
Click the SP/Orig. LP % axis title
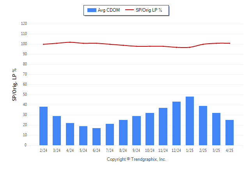click(14, 84)
